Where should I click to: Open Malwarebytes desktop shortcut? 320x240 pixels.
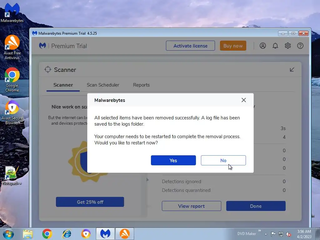[x=12, y=12]
